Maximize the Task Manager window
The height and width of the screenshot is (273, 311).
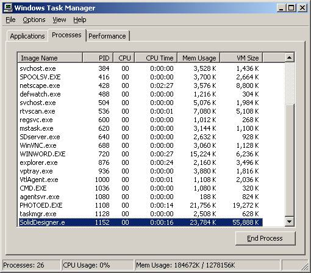click(x=291, y=8)
